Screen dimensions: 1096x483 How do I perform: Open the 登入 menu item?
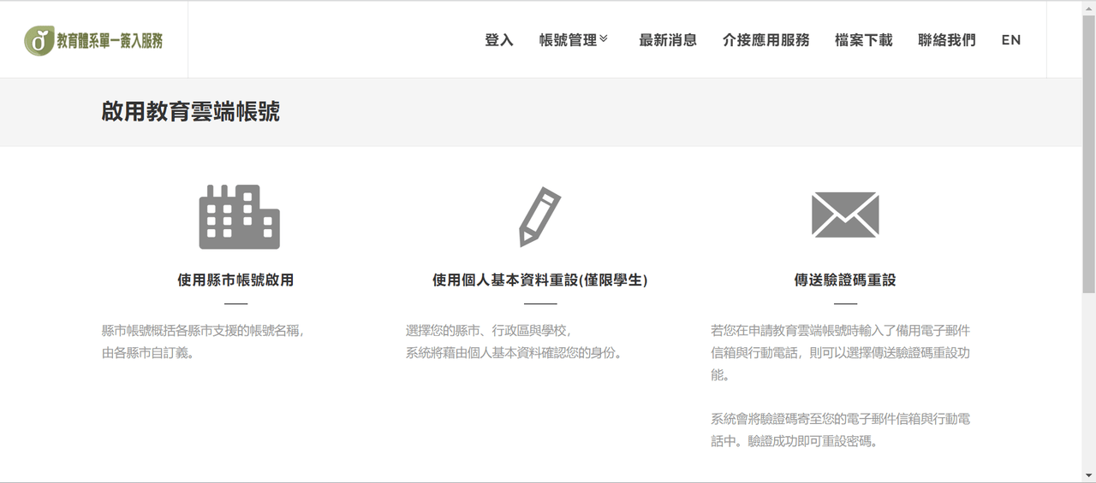(x=499, y=40)
